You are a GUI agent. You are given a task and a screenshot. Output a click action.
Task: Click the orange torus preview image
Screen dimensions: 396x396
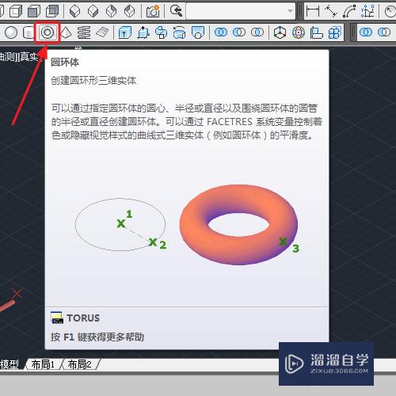click(x=238, y=225)
